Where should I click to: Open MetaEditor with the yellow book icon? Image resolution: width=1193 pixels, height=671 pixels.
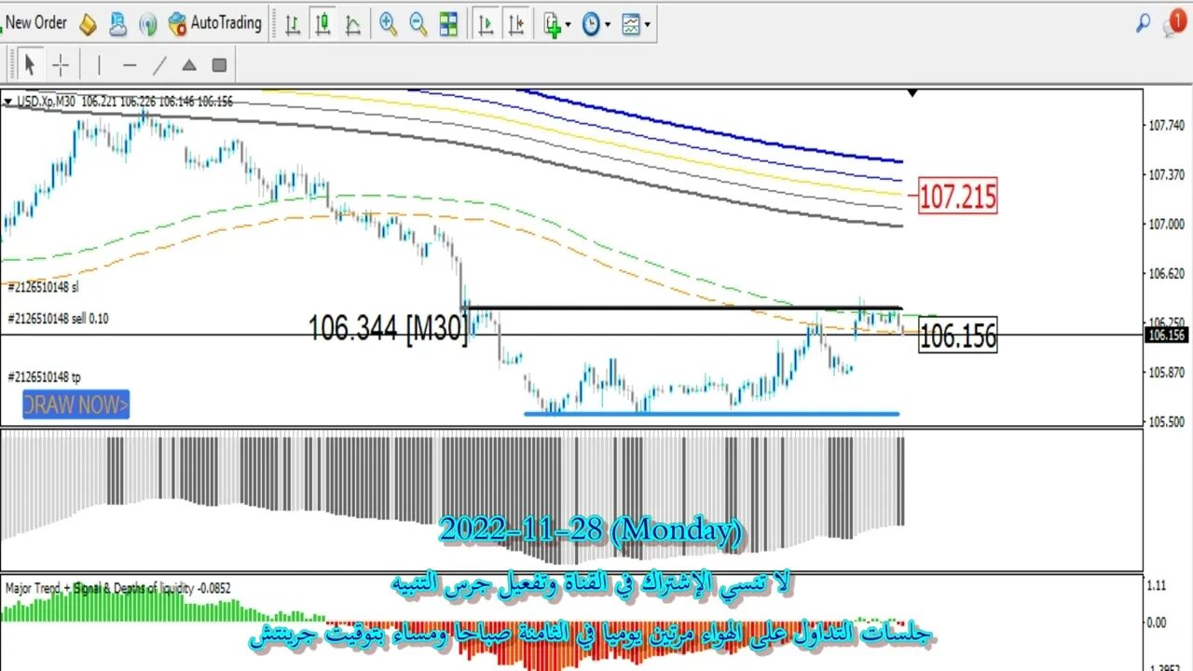88,24
